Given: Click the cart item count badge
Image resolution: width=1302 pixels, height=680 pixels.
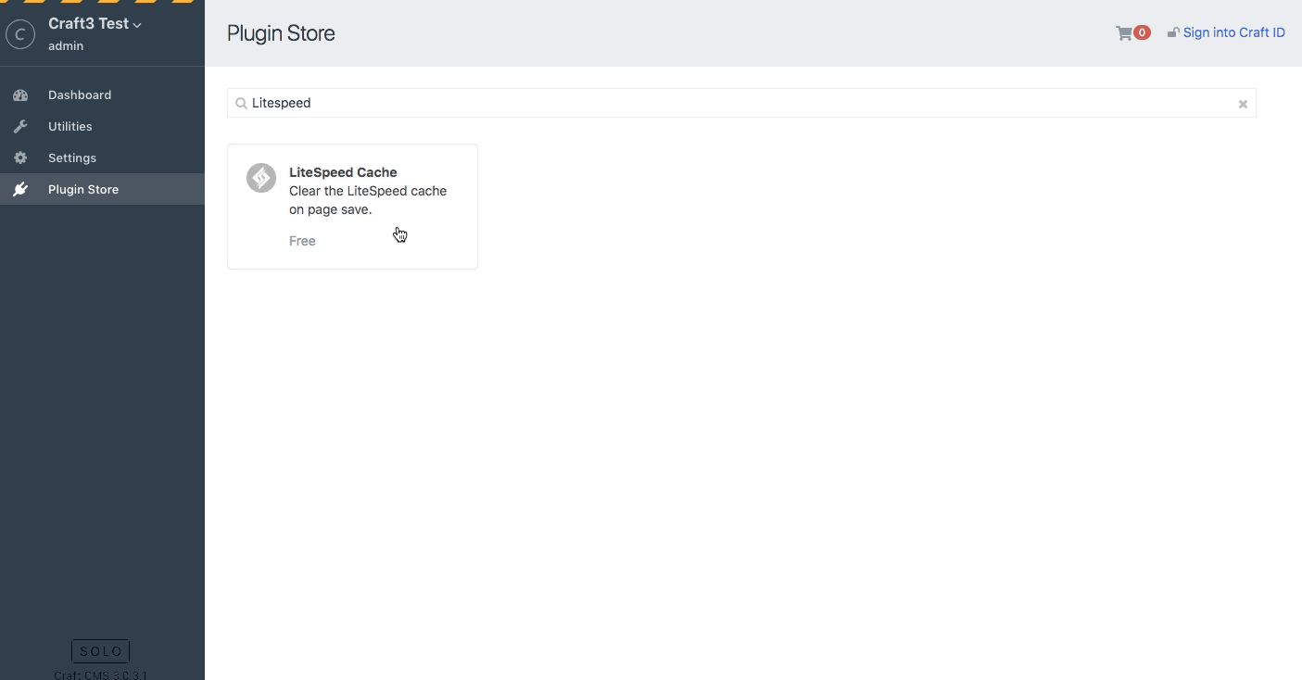Looking at the screenshot, I should coord(1142,33).
